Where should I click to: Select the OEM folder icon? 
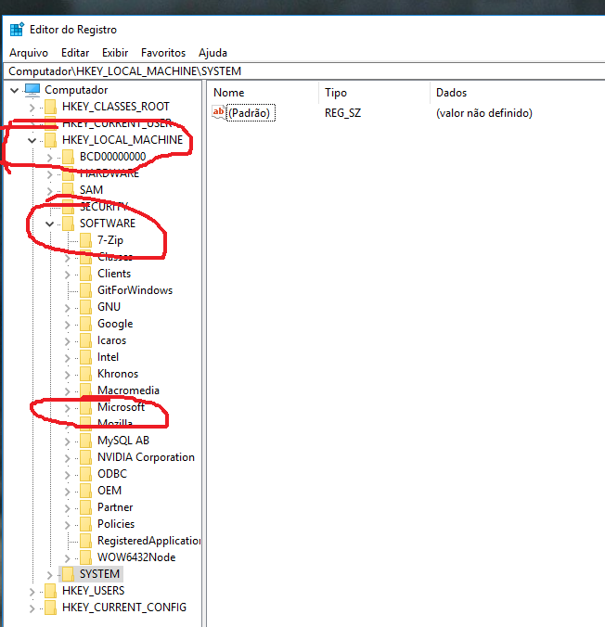tap(85, 491)
